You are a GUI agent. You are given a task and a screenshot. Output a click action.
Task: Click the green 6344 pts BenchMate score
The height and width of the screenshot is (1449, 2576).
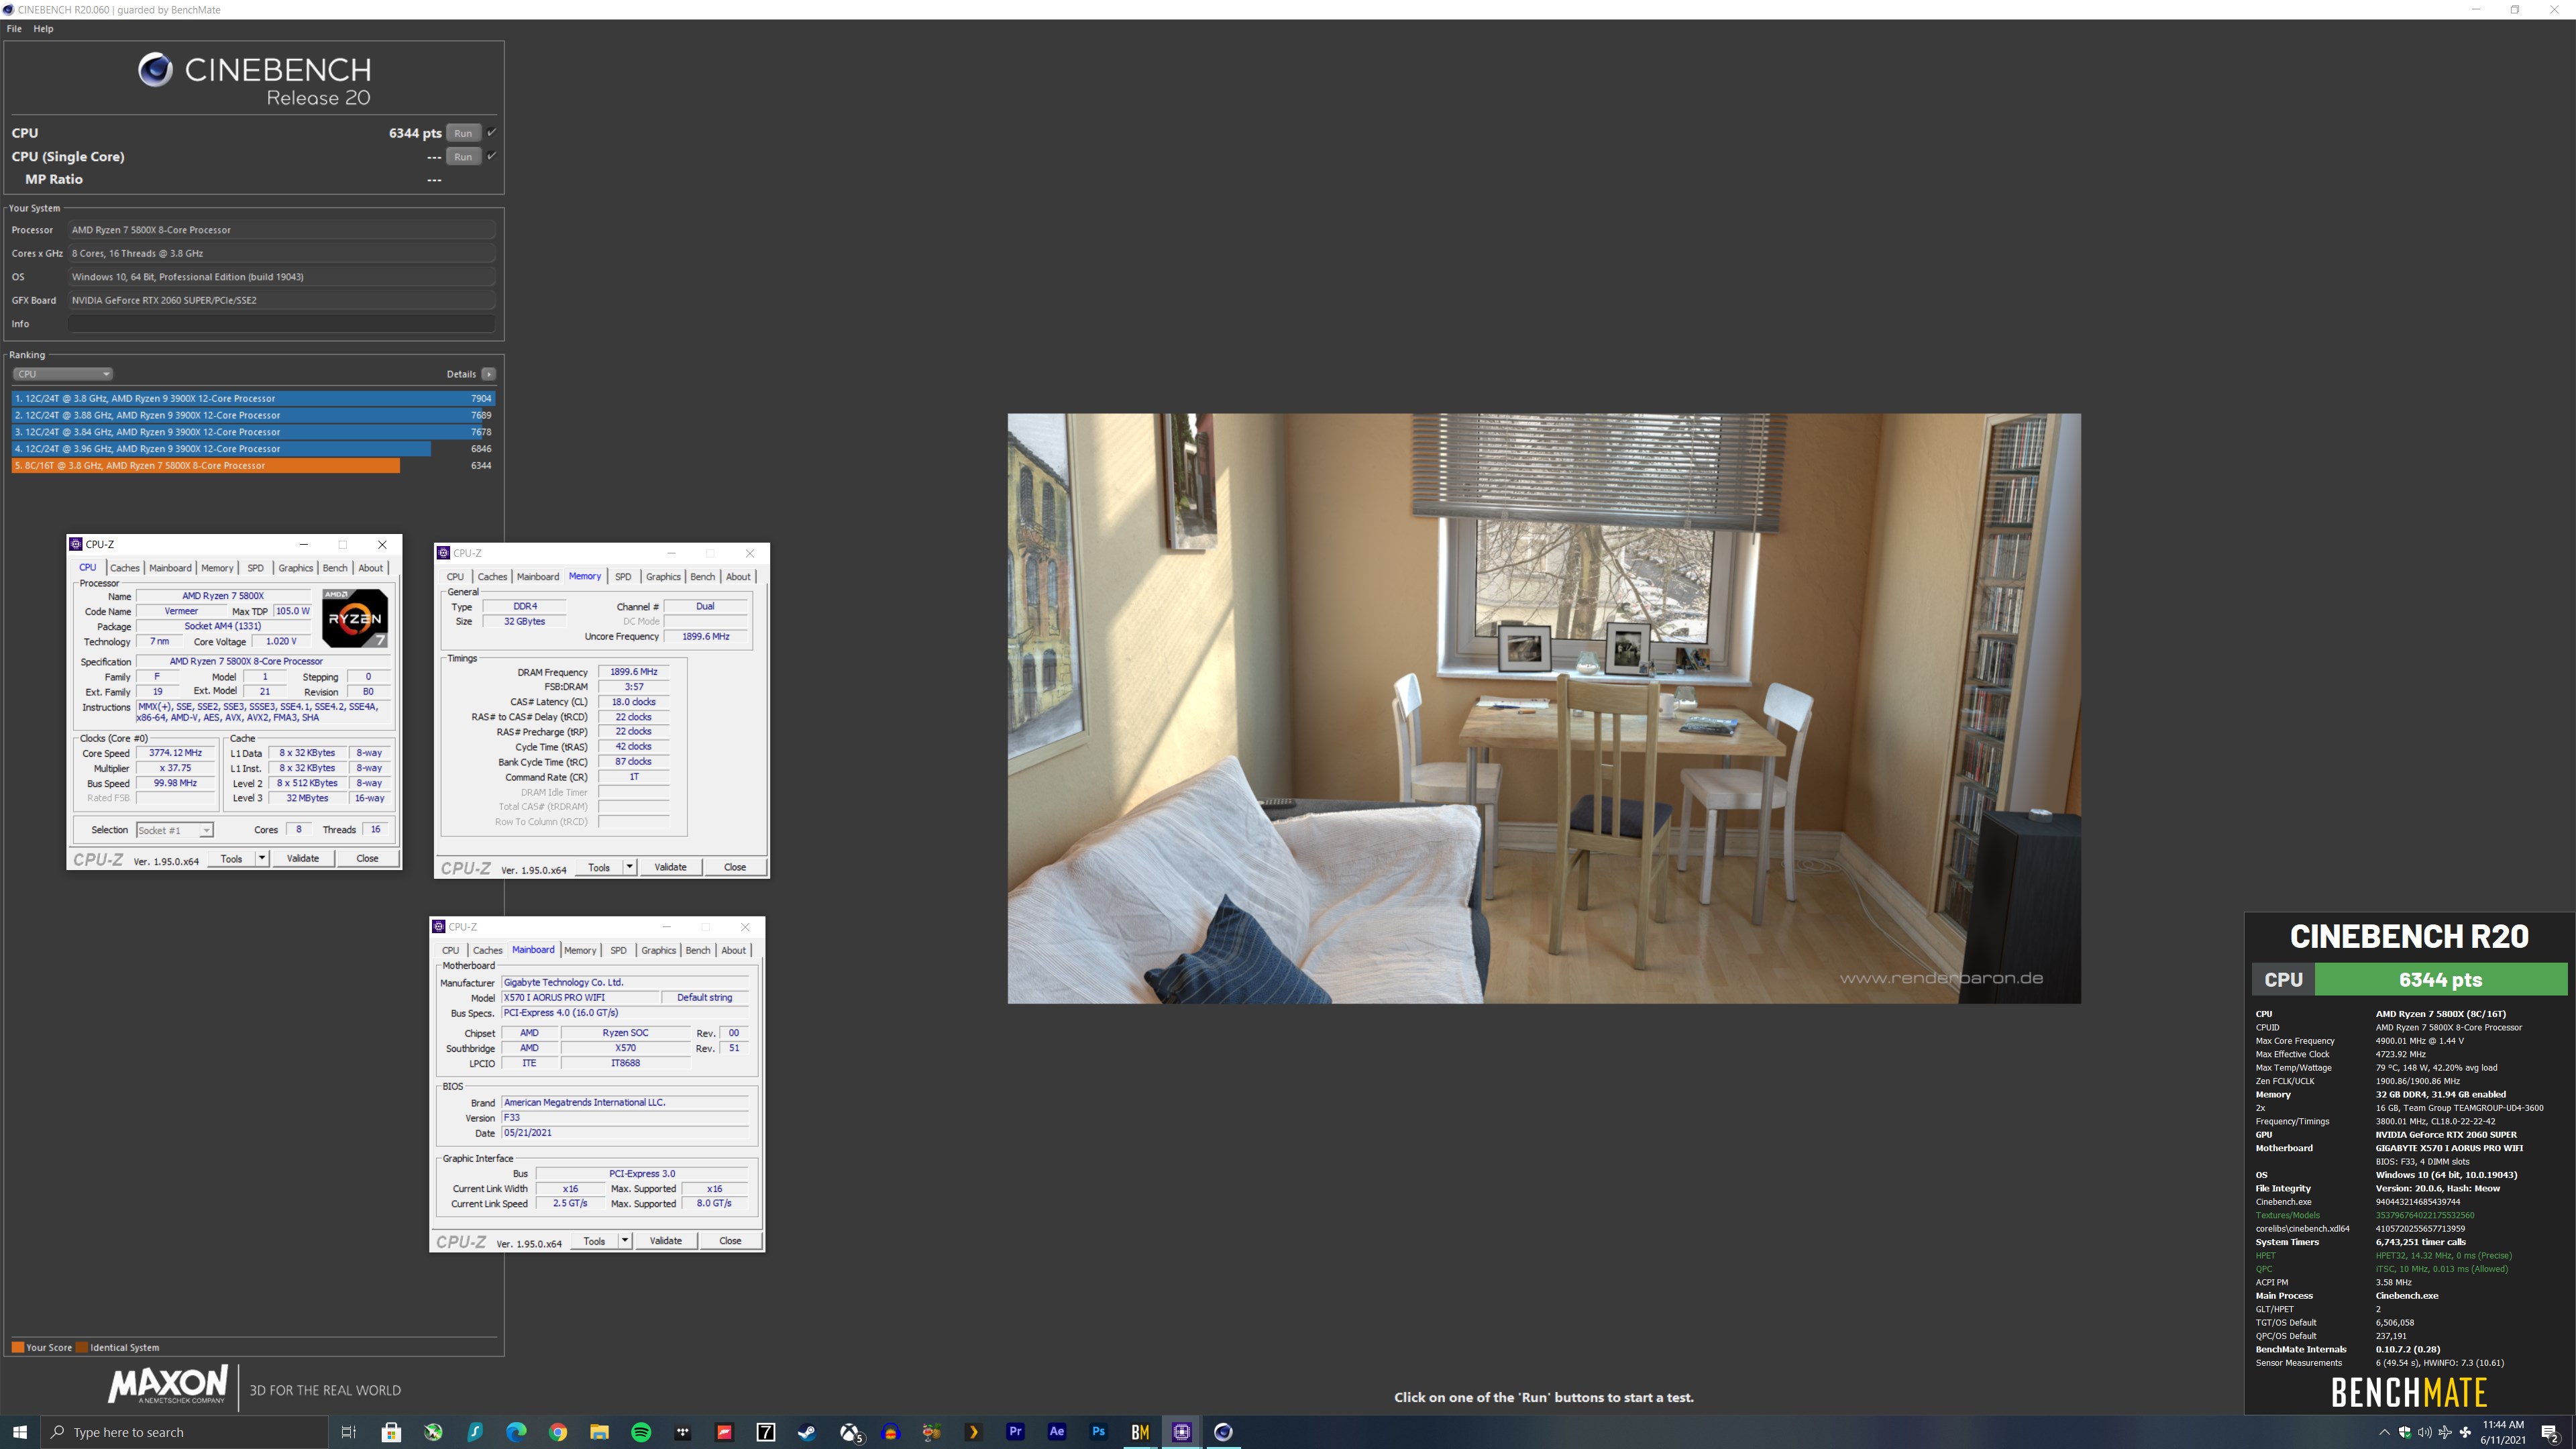2440,979
